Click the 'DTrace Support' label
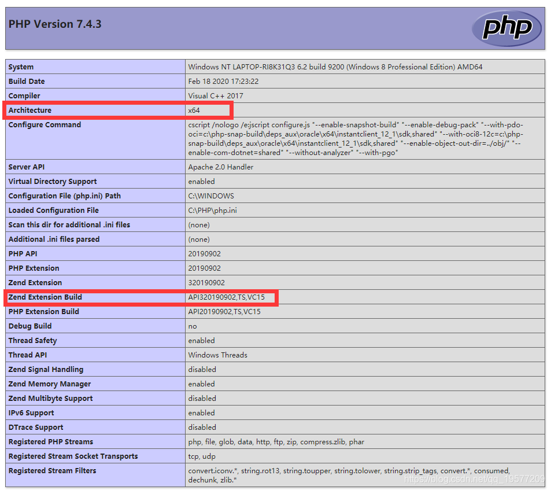 pos(36,427)
